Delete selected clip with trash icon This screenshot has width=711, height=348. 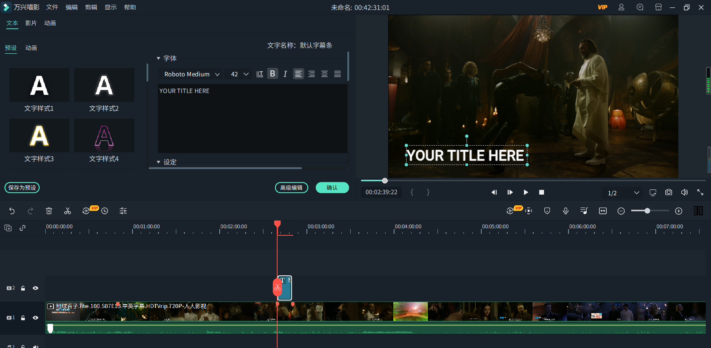point(49,211)
